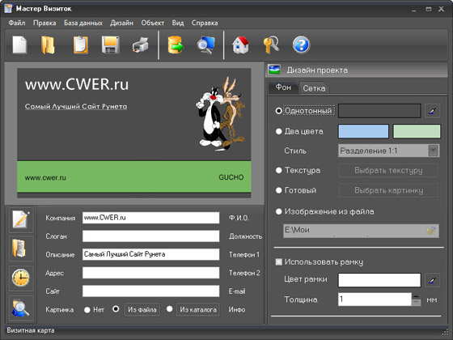This screenshot has height=340, width=453.
Task: Open help with the blue question mark
Action: tap(301, 45)
